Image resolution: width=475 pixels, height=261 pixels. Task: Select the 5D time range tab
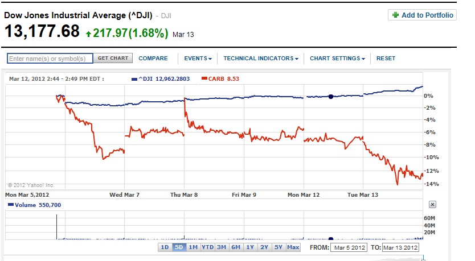[179, 247]
